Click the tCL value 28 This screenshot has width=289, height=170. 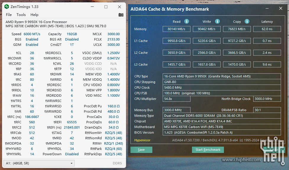[x=32, y=53]
